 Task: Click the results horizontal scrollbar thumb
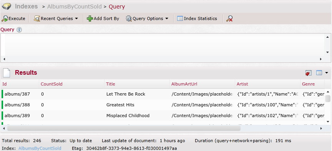[x=124, y=128]
